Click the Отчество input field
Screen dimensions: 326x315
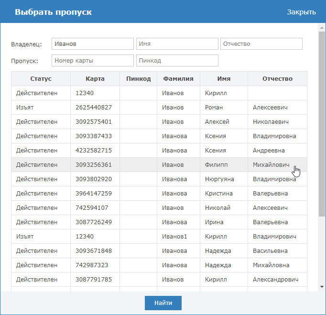[261, 44]
